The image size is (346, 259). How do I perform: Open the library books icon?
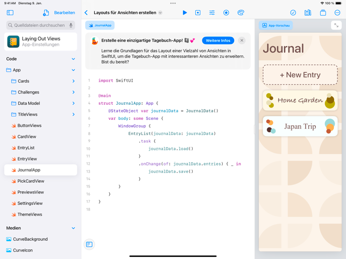coord(308,13)
